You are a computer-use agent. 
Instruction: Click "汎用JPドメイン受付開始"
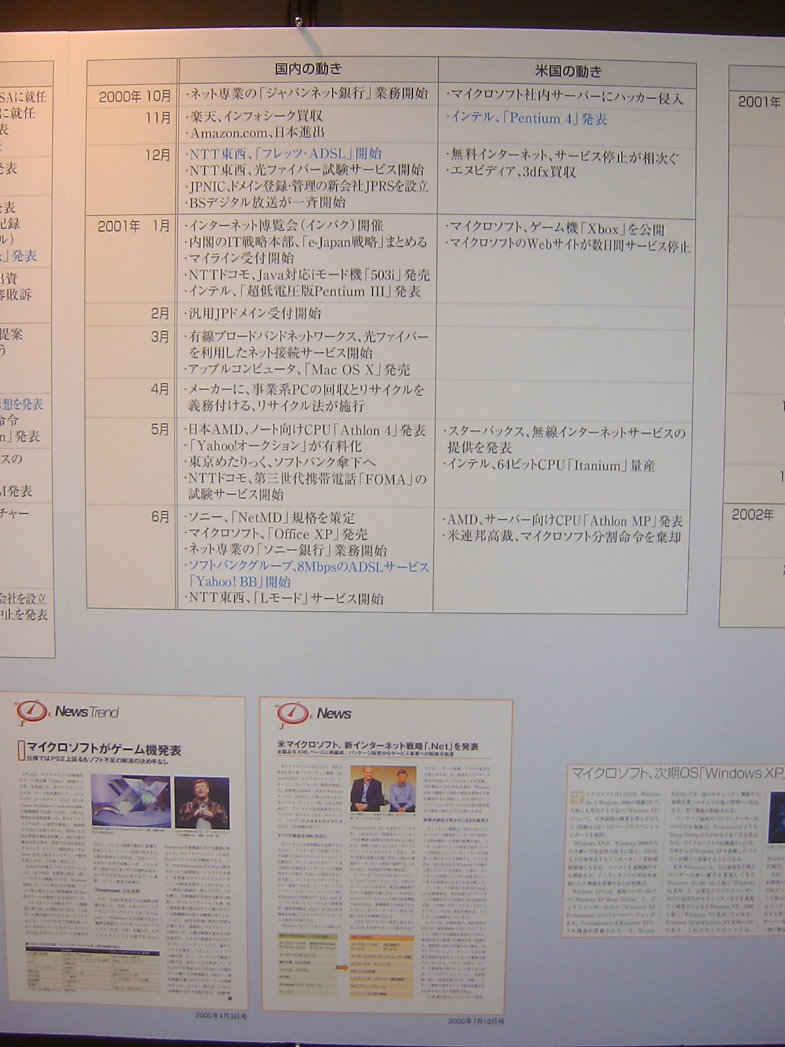[253, 313]
